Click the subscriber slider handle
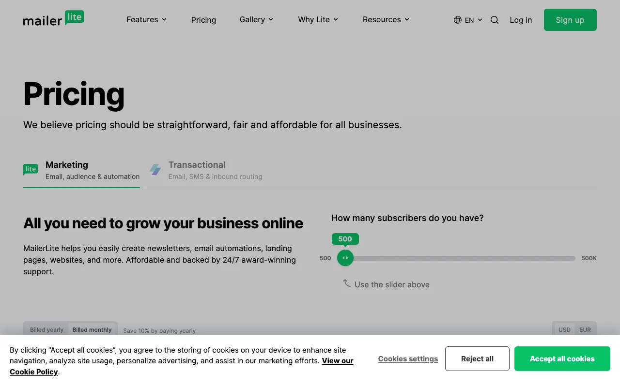The height and width of the screenshot is (387, 620). [345, 258]
